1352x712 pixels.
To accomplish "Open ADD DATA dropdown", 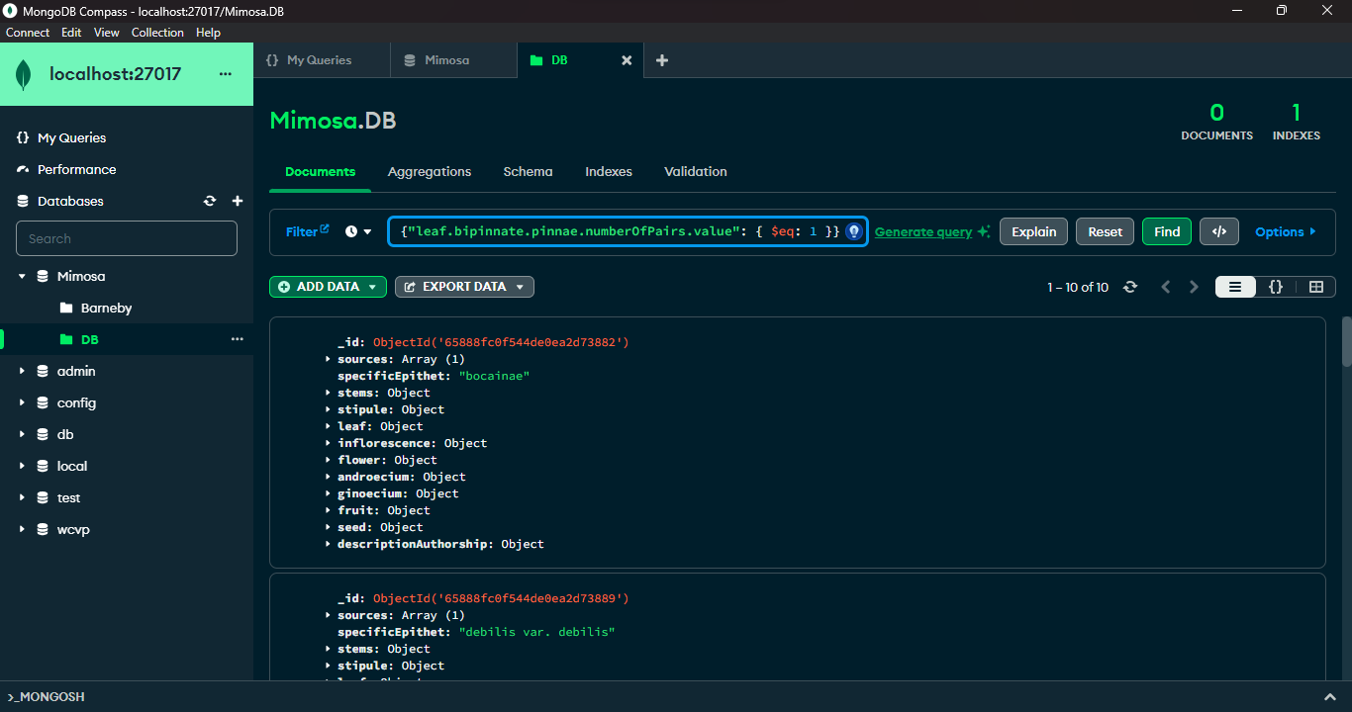I will click(x=328, y=287).
